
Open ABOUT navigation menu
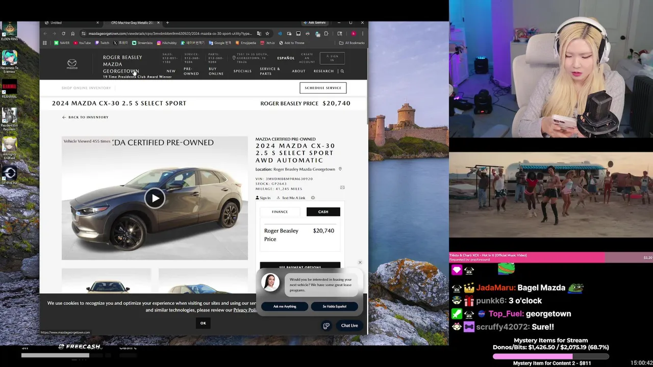tap(298, 71)
